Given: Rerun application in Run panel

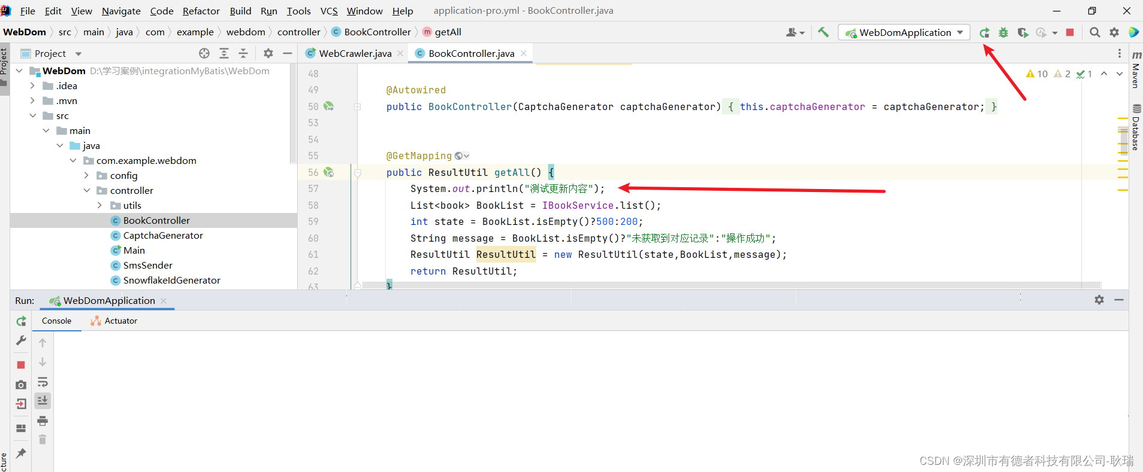Looking at the screenshot, I should 21,321.
